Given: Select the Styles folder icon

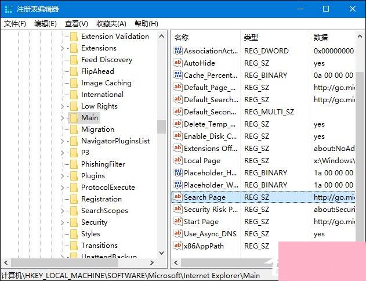Looking at the screenshot, I should (74, 234).
